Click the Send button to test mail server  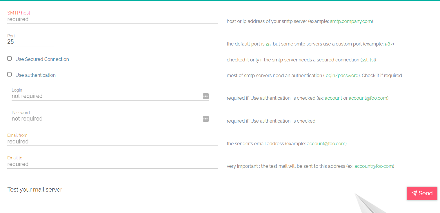point(422,193)
